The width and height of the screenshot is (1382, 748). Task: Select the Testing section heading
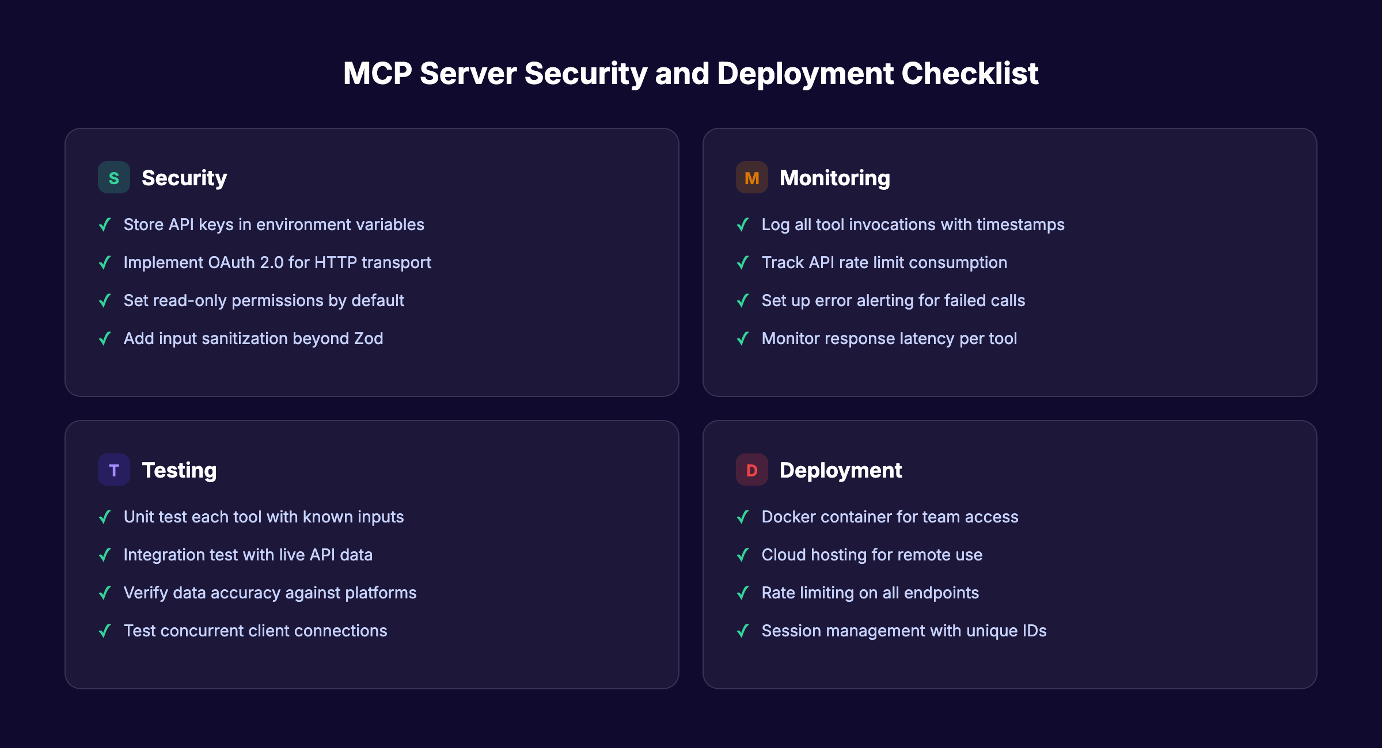point(179,470)
